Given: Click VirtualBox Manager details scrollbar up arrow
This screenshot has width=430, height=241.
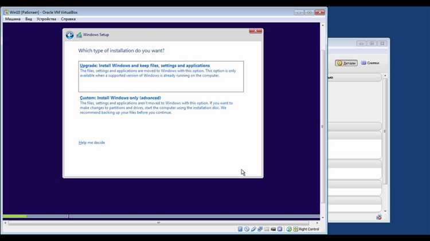Looking at the screenshot, I should pyautogui.click(x=385, y=76).
